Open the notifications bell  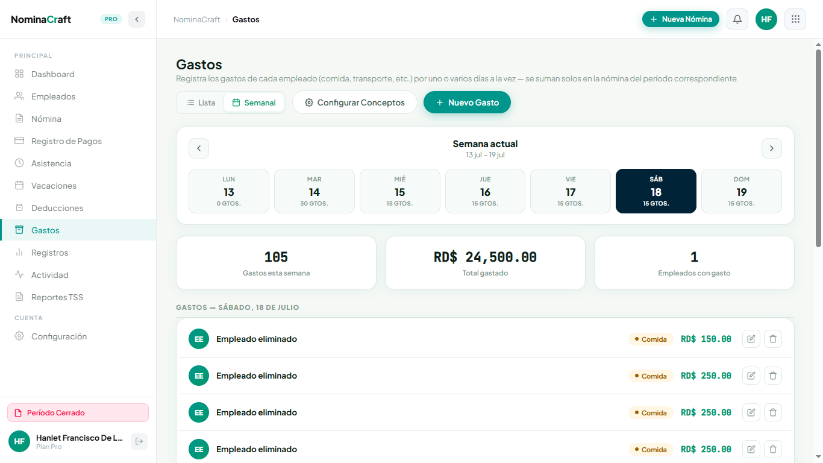pyautogui.click(x=737, y=19)
